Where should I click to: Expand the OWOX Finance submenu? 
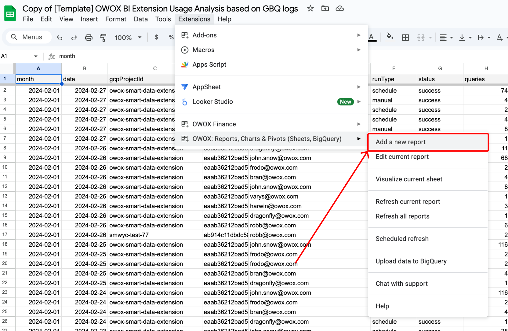point(271,124)
